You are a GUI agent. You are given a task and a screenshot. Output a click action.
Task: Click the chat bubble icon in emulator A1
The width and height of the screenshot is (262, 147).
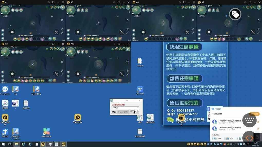click(3, 35)
